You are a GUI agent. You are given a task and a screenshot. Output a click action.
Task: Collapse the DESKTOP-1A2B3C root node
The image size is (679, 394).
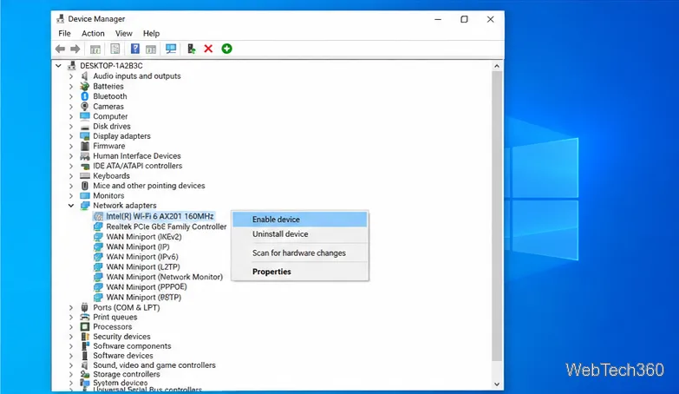click(x=58, y=66)
